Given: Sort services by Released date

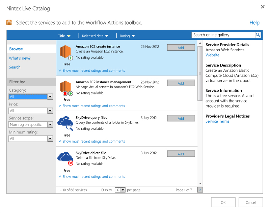Looking at the screenshot, I should coord(95,36).
